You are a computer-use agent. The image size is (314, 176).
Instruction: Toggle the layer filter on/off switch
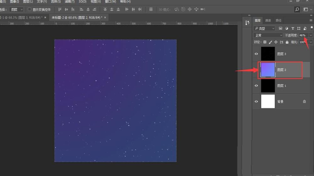click(311, 28)
